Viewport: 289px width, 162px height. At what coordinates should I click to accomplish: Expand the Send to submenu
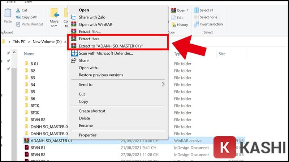(118, 85)
